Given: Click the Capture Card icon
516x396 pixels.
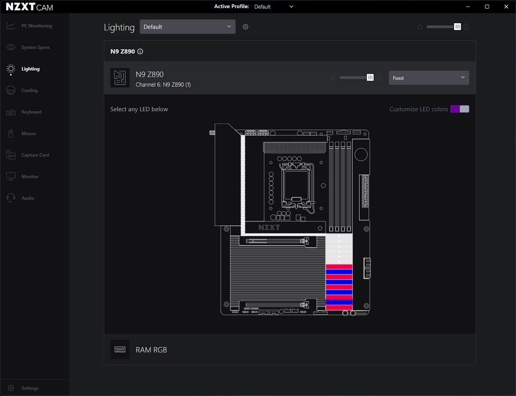Looking at the screenshot, I should click(11, 155).
